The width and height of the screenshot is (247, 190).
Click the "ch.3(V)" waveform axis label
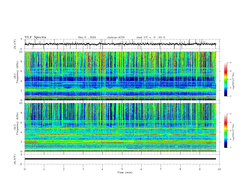click(x=15, y=159)
